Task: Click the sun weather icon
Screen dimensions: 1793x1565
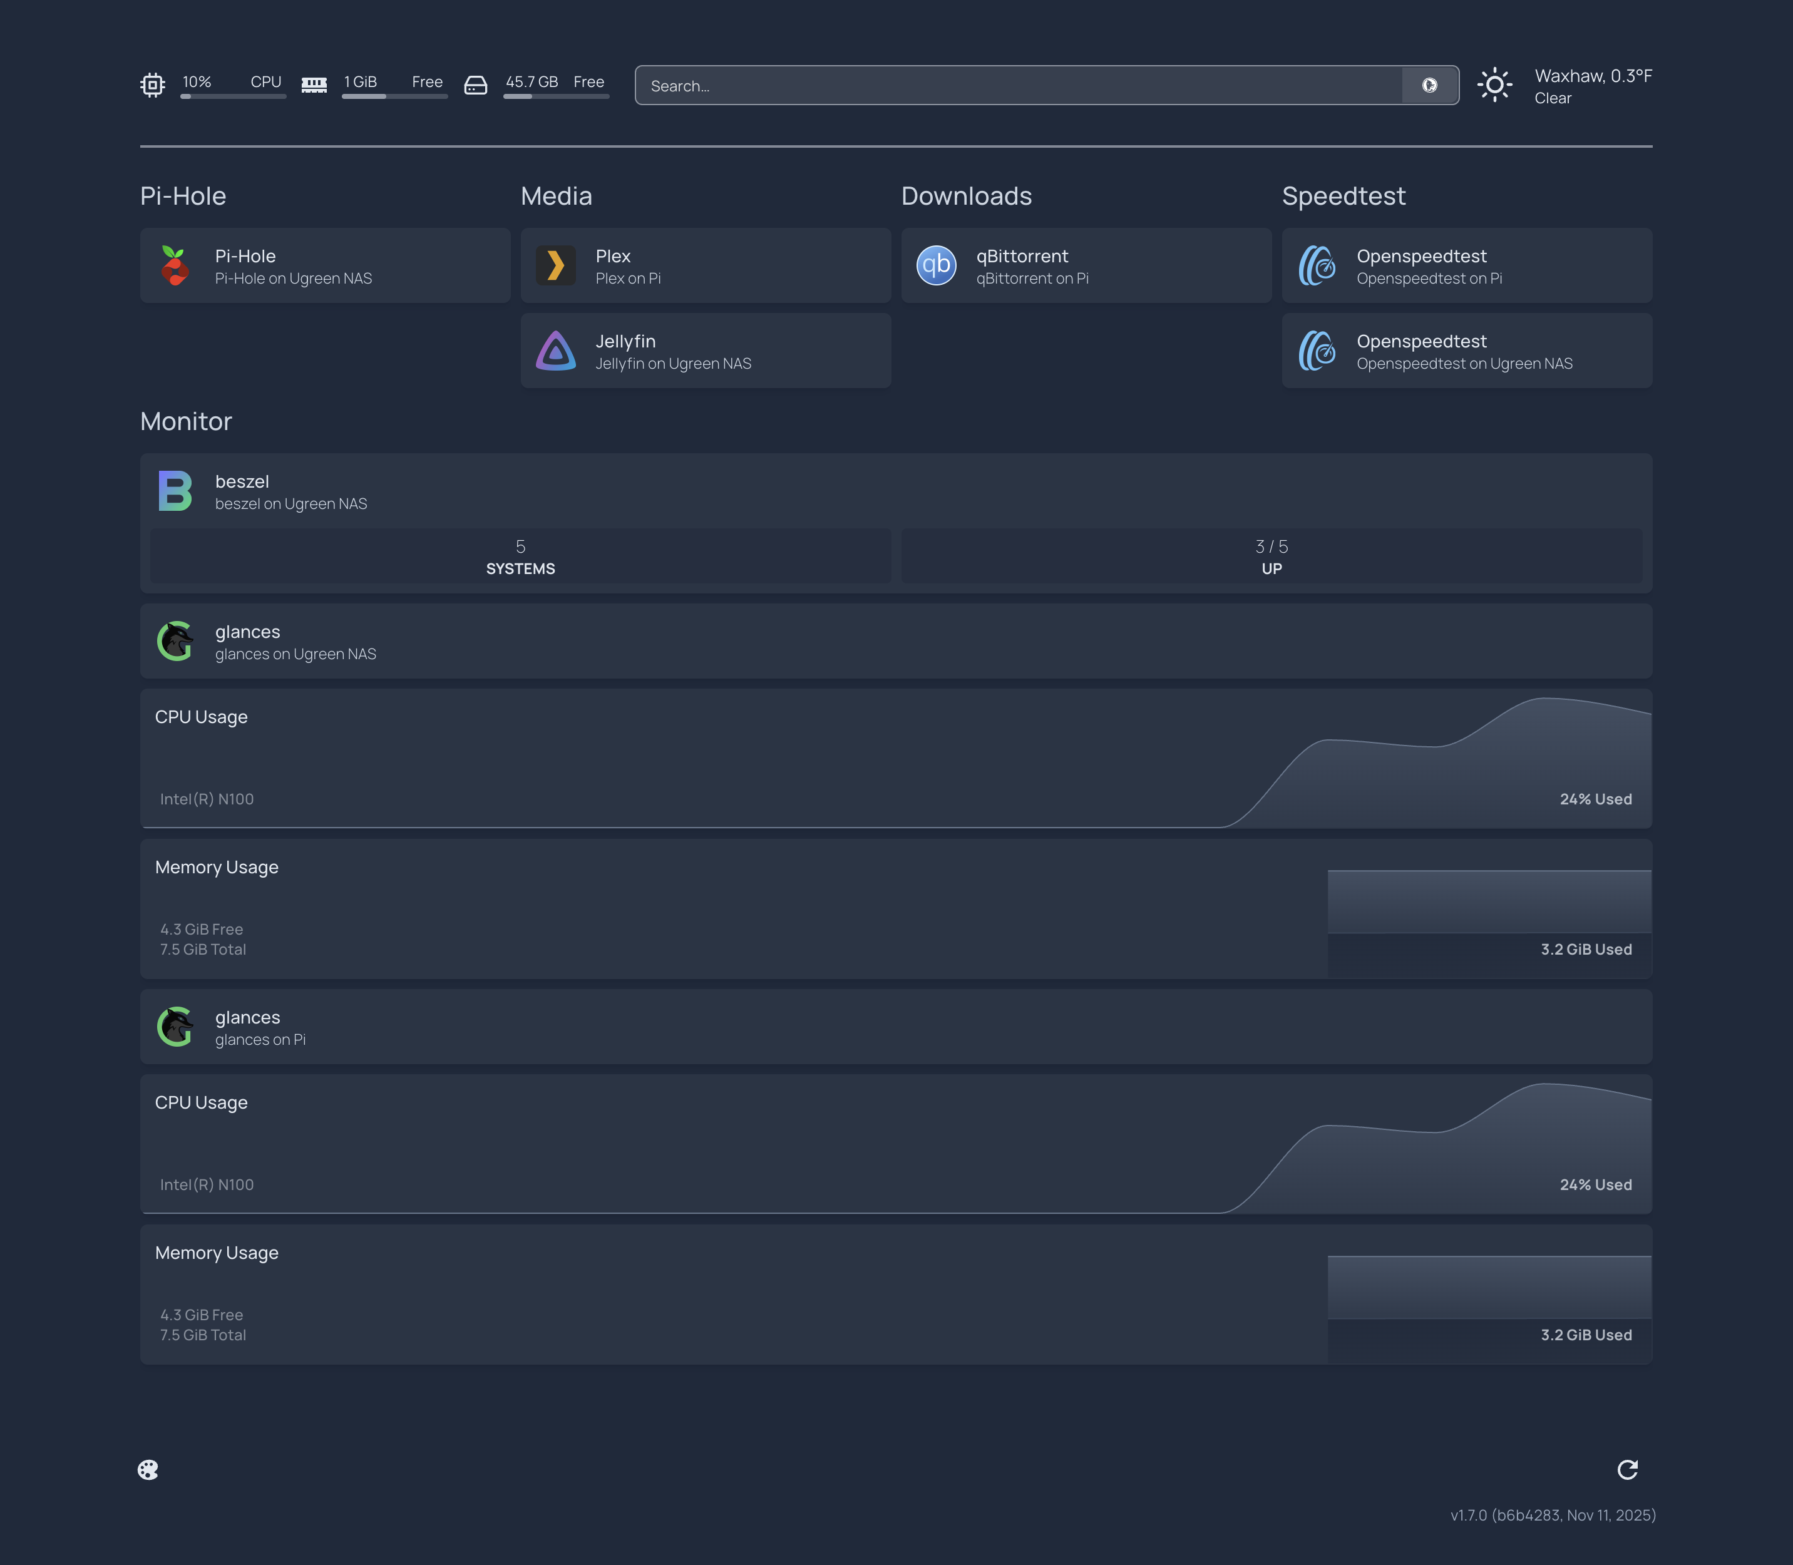Action: tap(1494, 86)
